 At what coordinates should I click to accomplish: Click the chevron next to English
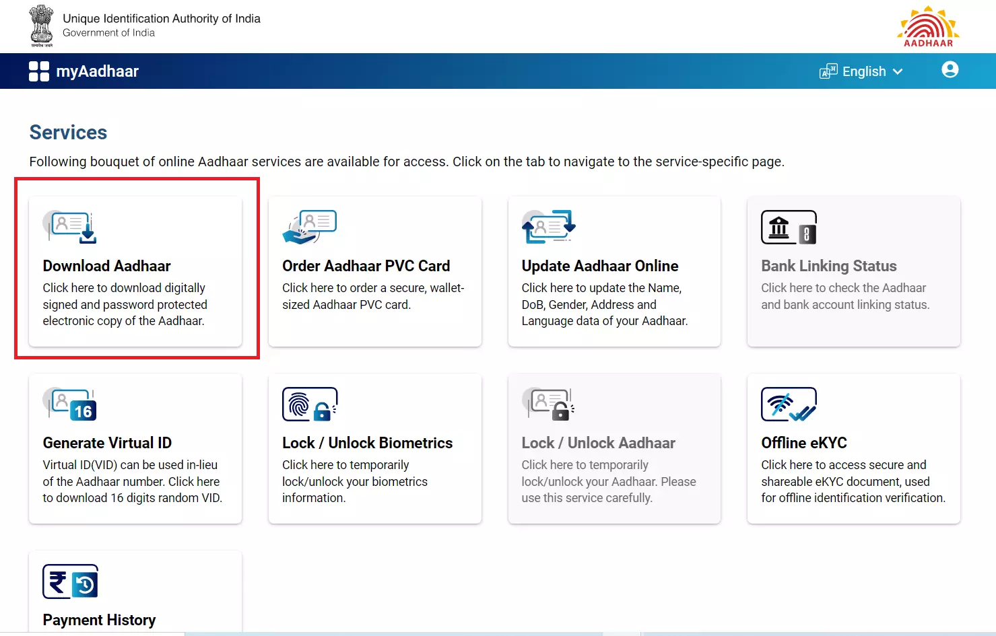click(898, 71)
